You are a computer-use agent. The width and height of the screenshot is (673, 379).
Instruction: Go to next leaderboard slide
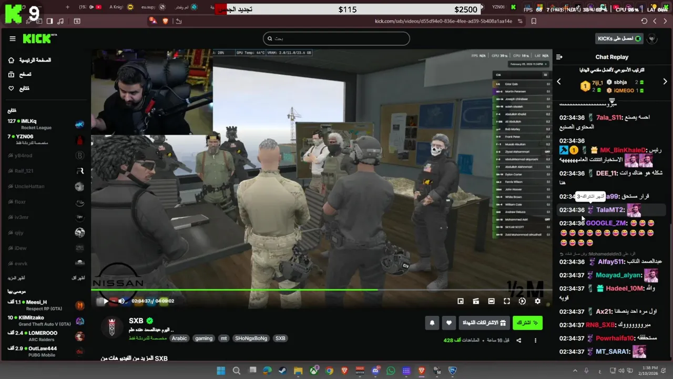[x=665, y=82]
